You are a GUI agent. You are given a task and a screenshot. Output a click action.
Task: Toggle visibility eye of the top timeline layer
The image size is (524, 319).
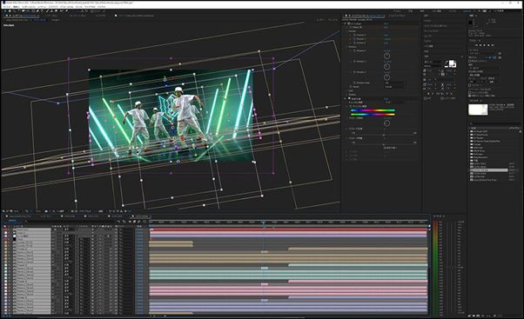(5, 229)
